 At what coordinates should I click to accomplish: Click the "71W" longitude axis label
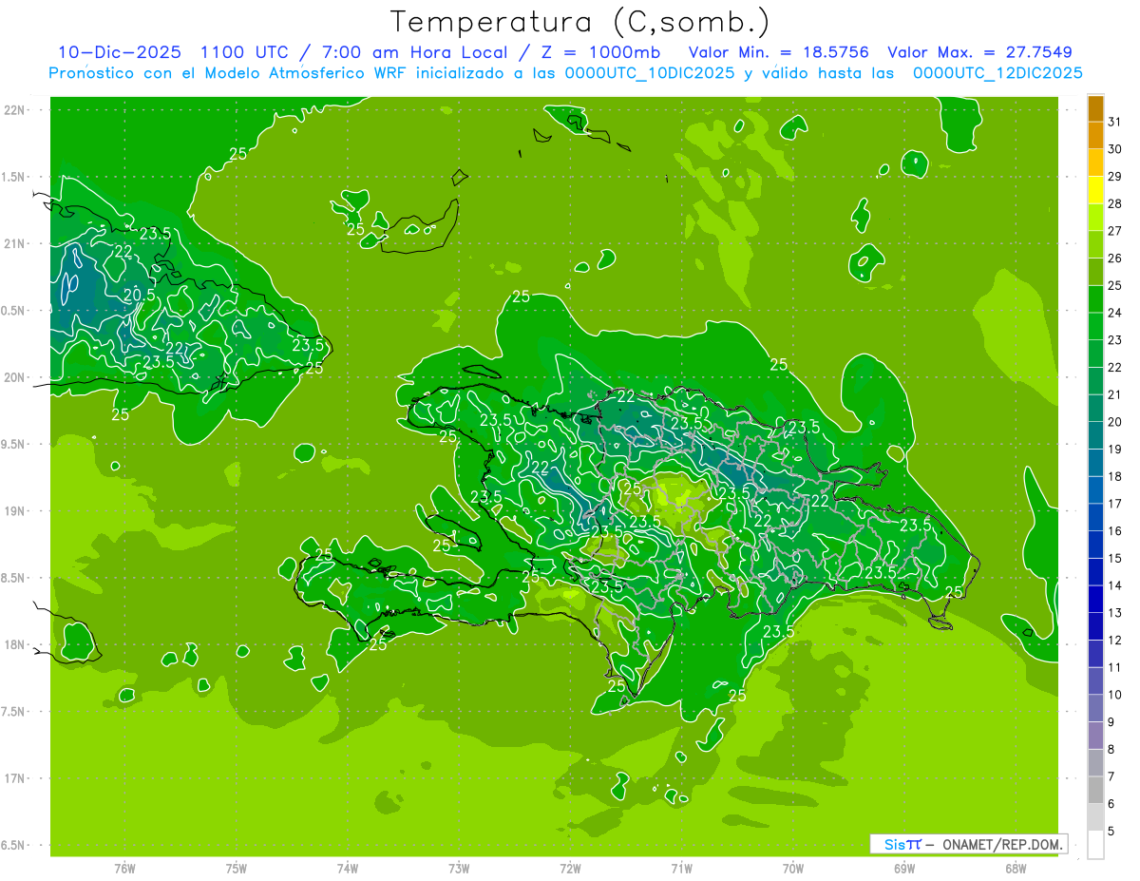[x=681, y=868]
